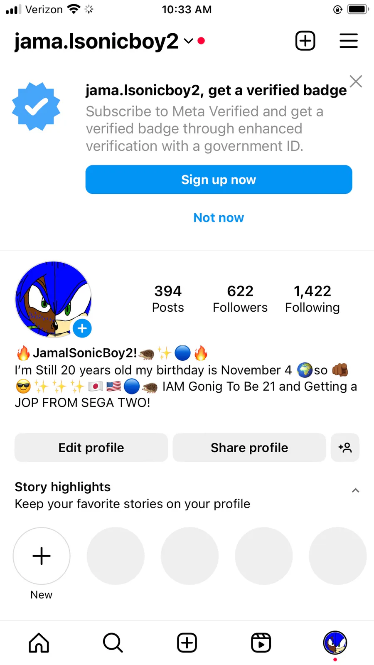Tap the Sign up now button

click(x=219, y=180)
